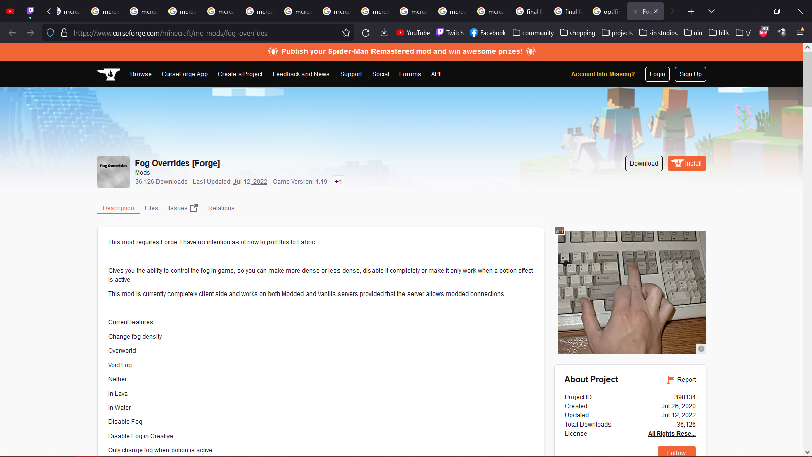
Task: Switch to the Files tab
Action: click(151, 208)
